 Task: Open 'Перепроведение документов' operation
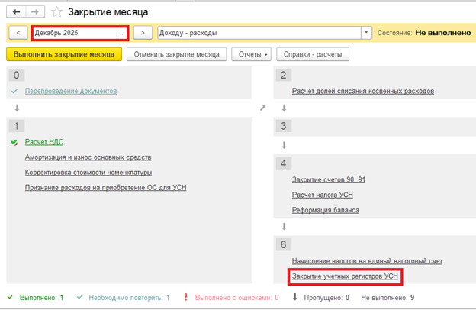pos(71,91)
